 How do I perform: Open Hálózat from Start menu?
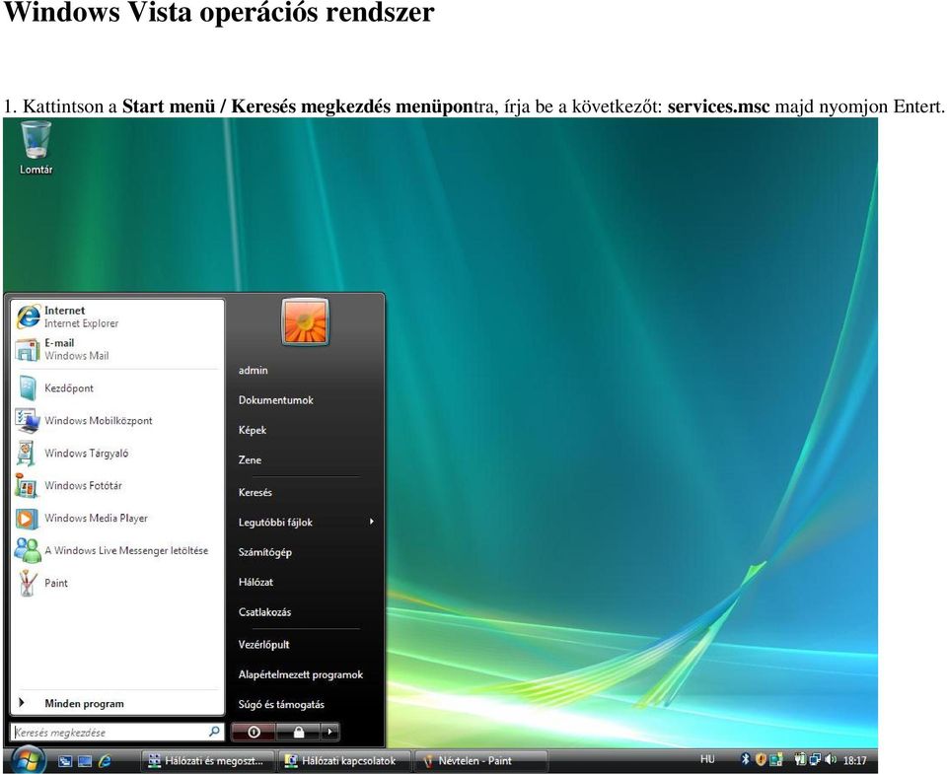pyautogui.click(x=255, y=583)
